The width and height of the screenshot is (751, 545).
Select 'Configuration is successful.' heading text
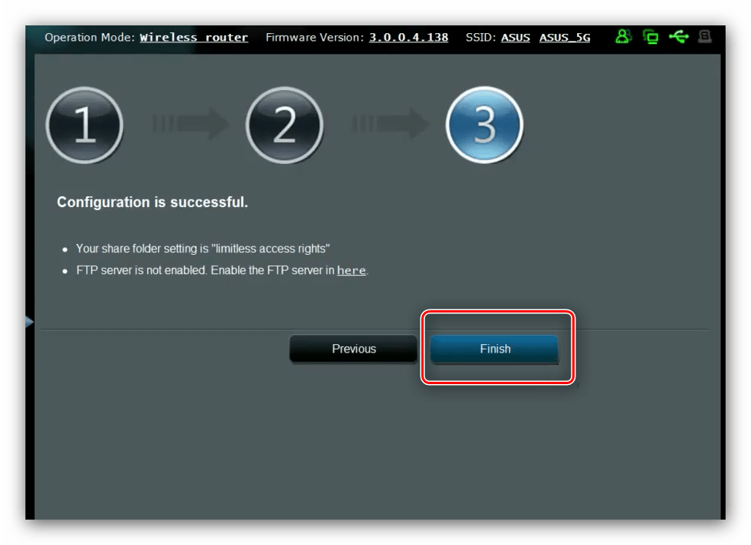coord(153,202)
